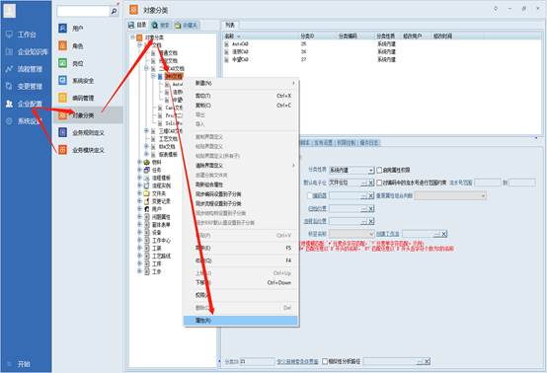Expand the 三维CAD文档 tree node
Screen dimensions: 547x373
(146, 130)
